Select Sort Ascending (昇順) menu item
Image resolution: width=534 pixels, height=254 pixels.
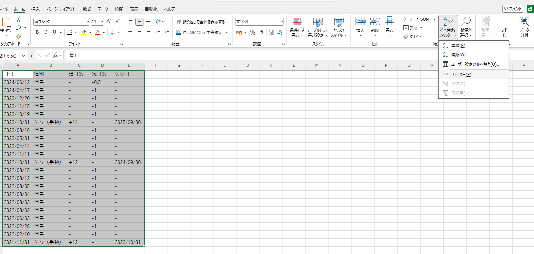click(x=473, y=45)
